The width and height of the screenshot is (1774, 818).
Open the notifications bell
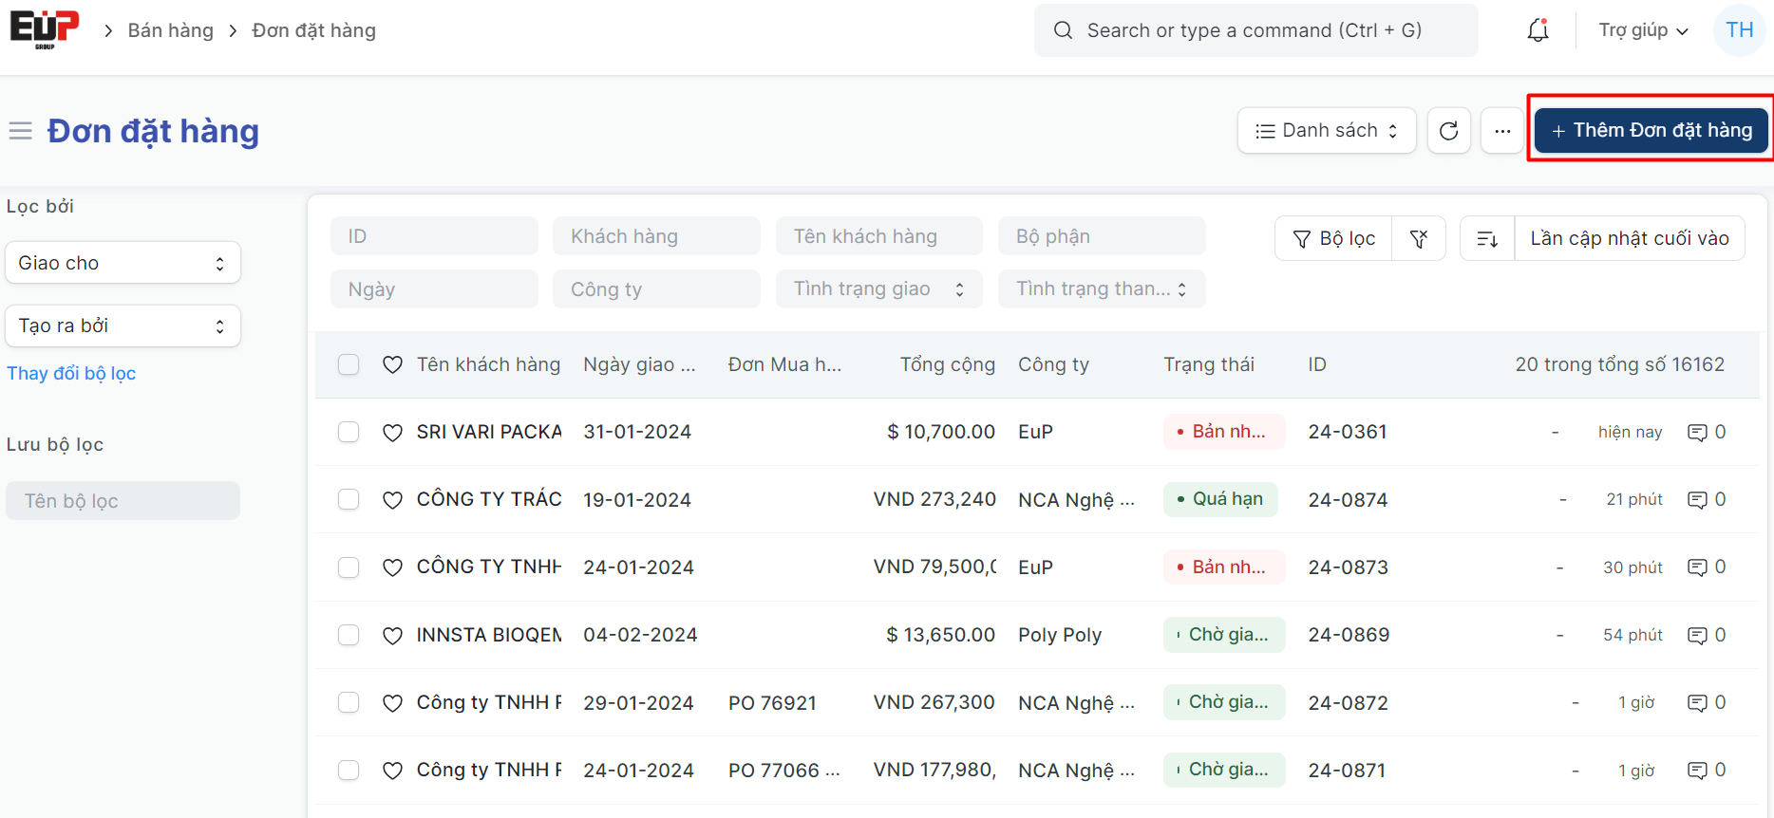tap(1538, 30)
